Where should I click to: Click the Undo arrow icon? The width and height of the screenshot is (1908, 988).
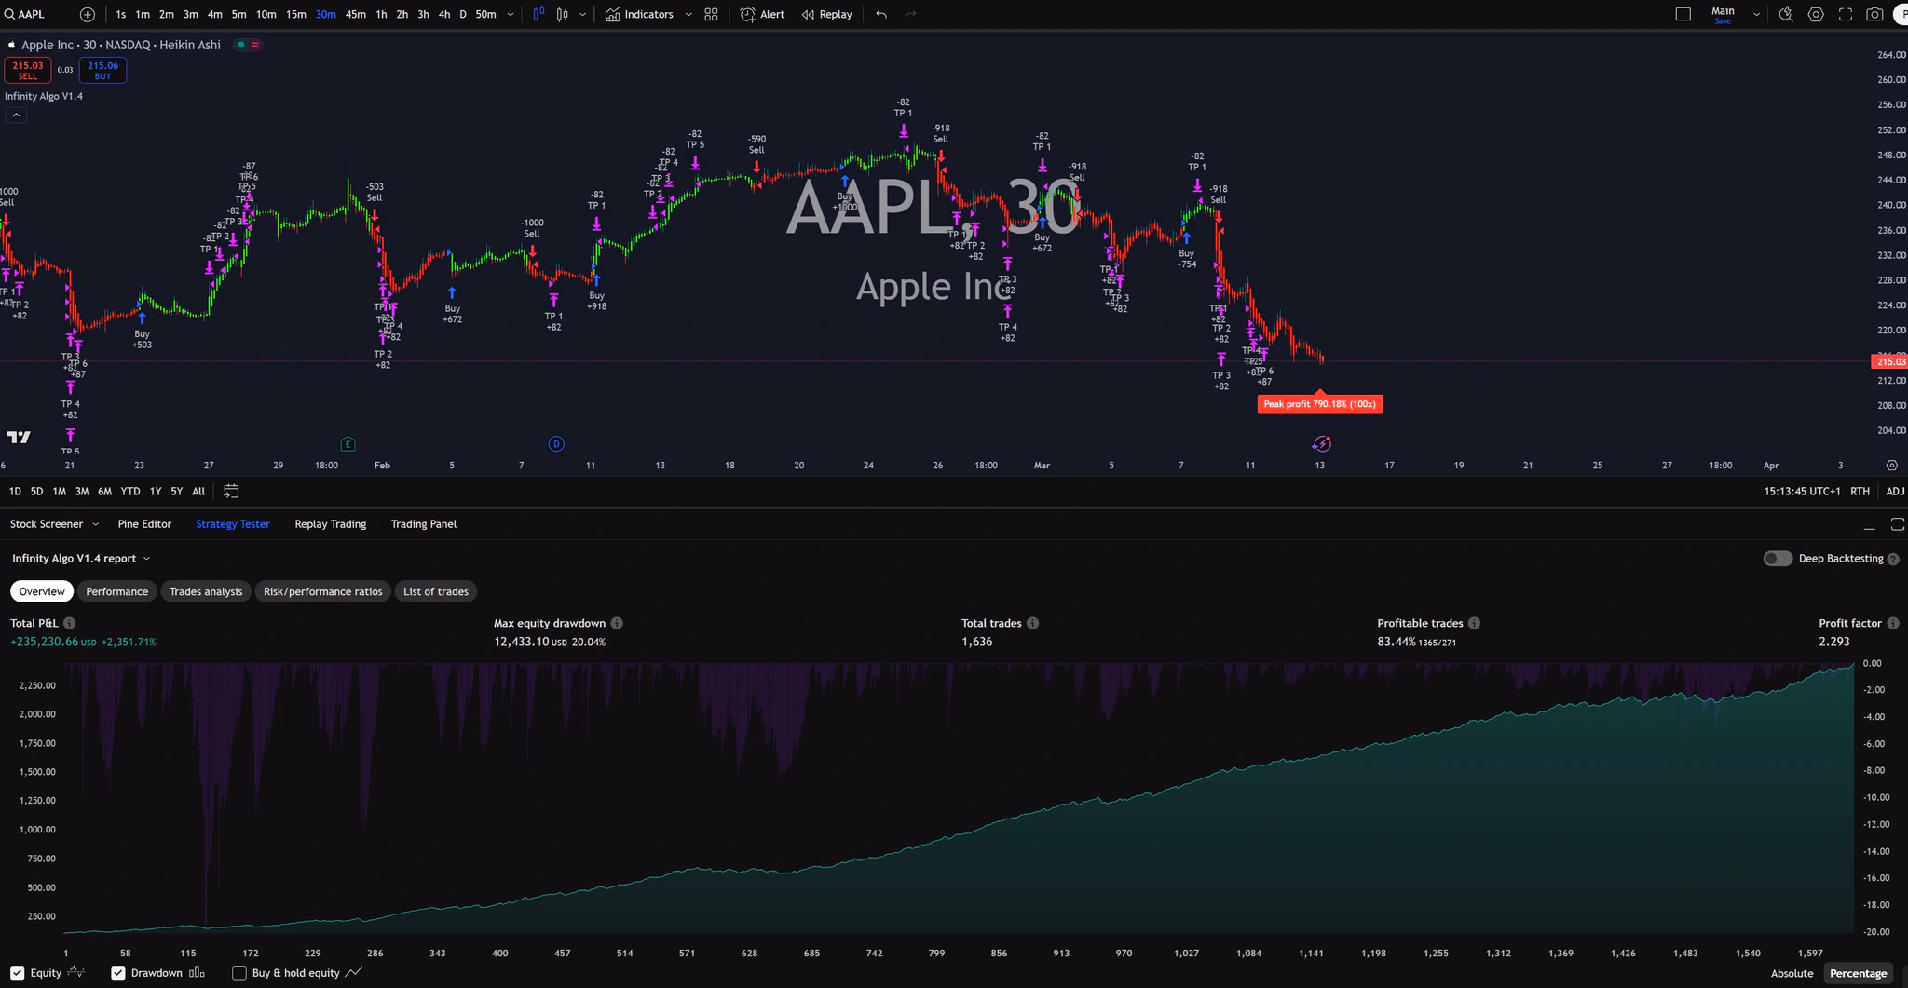pos(879,14)
